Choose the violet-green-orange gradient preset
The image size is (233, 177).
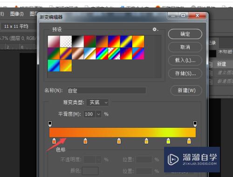[54, 53]
